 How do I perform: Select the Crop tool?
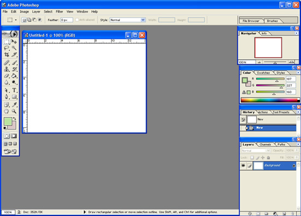(x=7, y=55)
